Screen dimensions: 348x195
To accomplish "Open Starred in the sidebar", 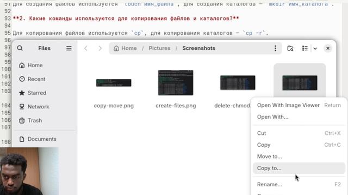I will (x=45, y=93).
